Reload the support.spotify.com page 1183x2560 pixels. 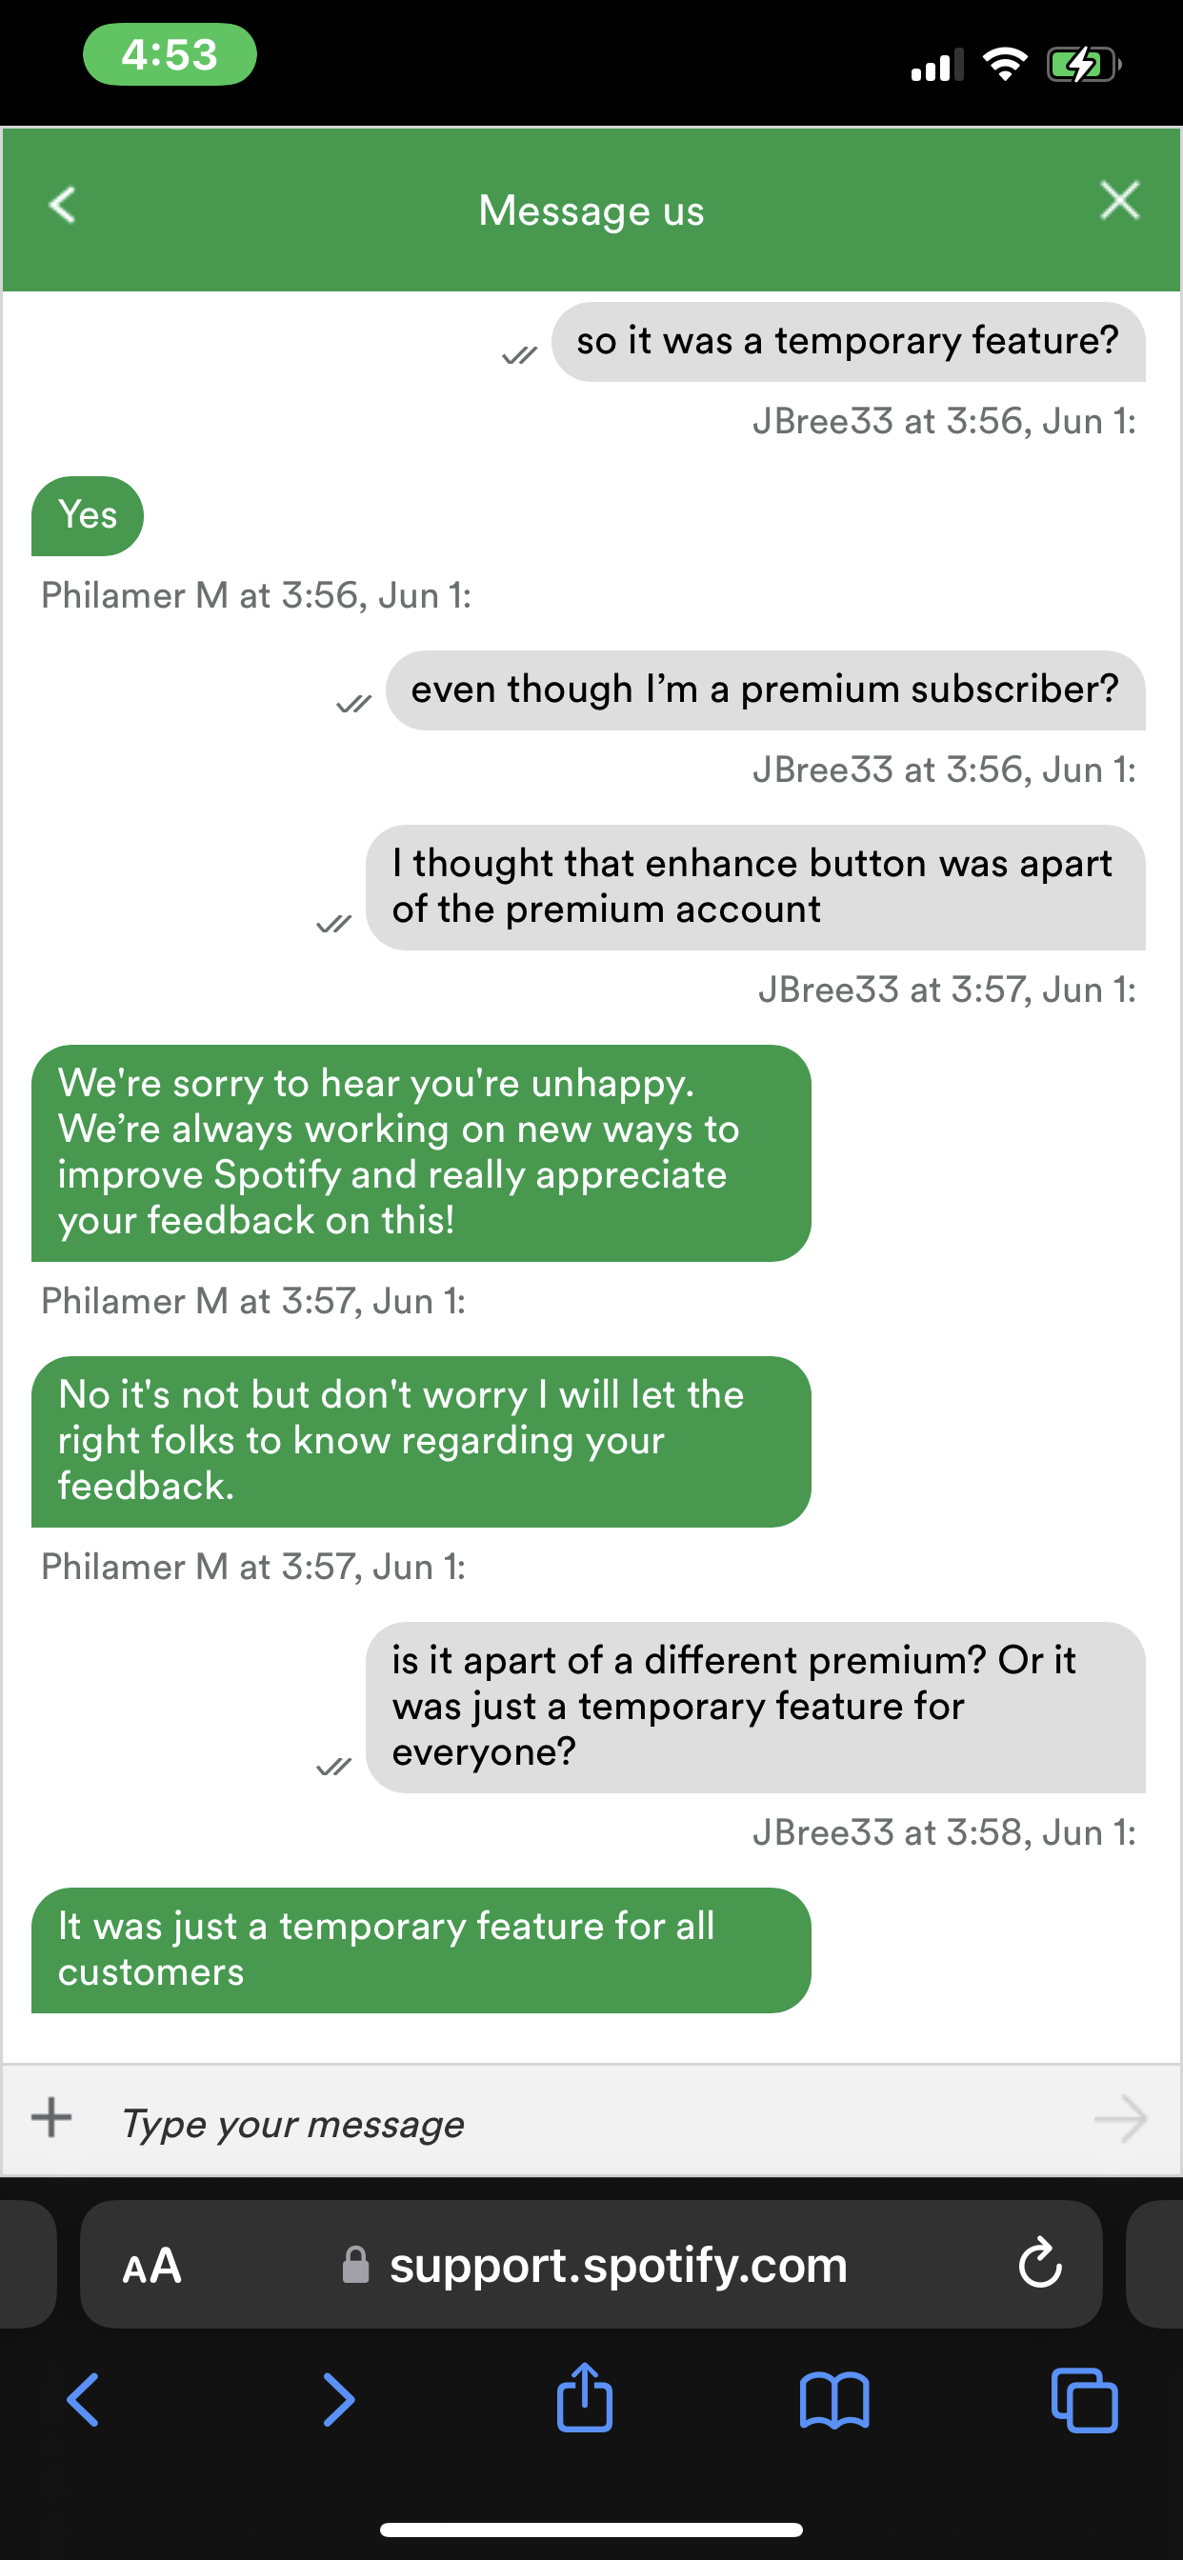tap(1040, 2264)
